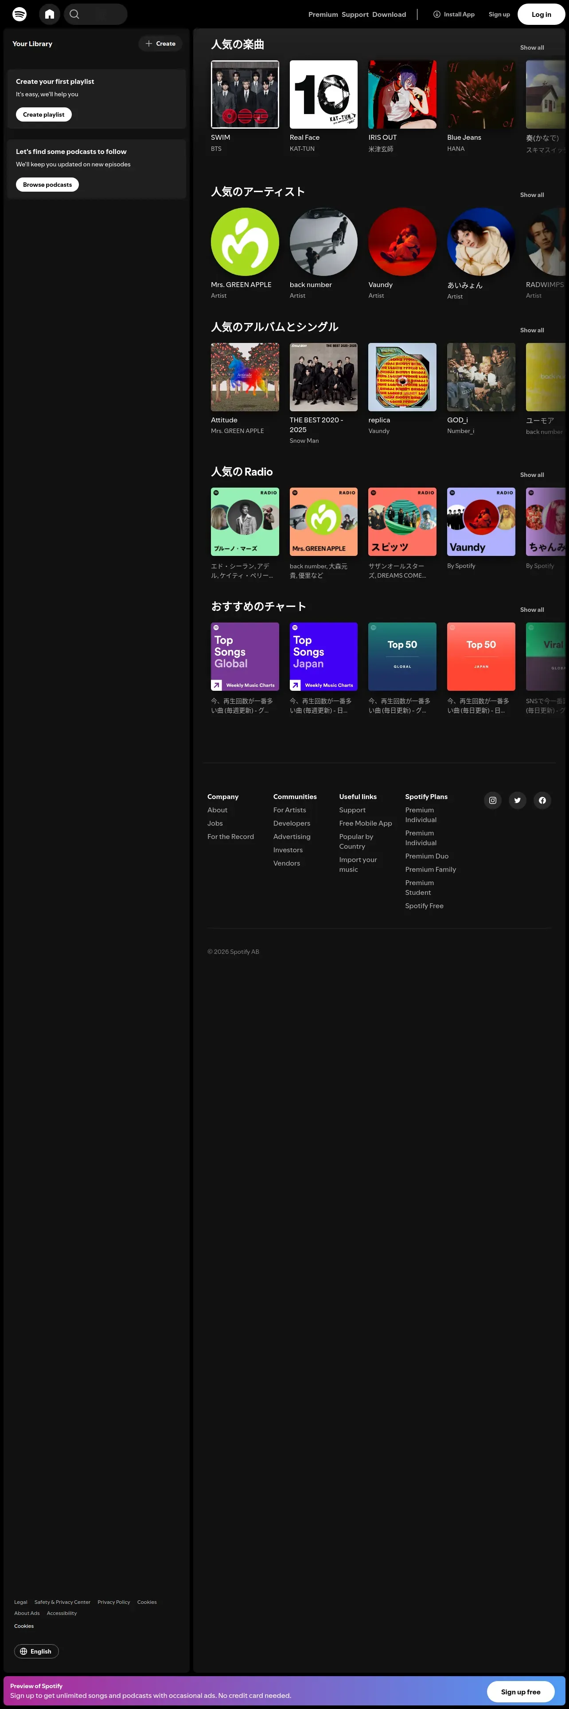The width and height of the screenshot is (569, 1709).
Task: Open search with the magnifier icon
Action: tap(75, 14)
